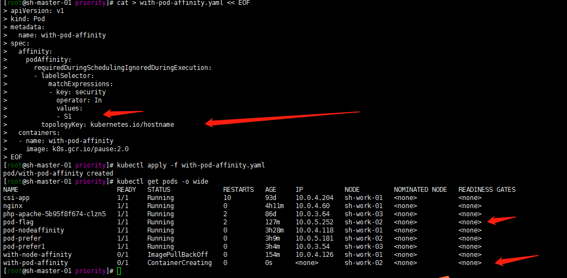Click 'kubectl apply -f with-pod-affinity.yaml' command
Viewport: 567px width, 278px height.
click(191, 165)
